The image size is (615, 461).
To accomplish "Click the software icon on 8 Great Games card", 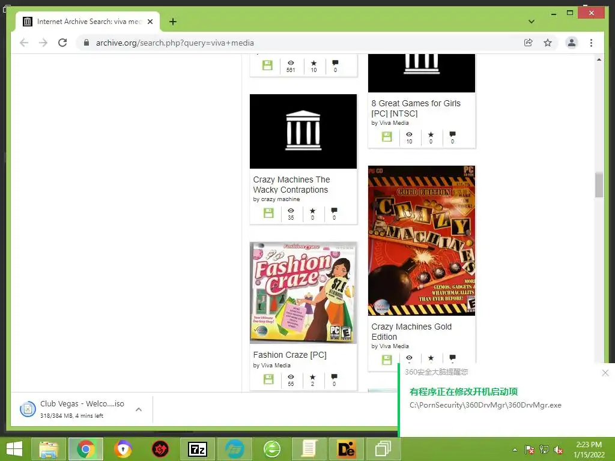I will [x=387, y=136].
